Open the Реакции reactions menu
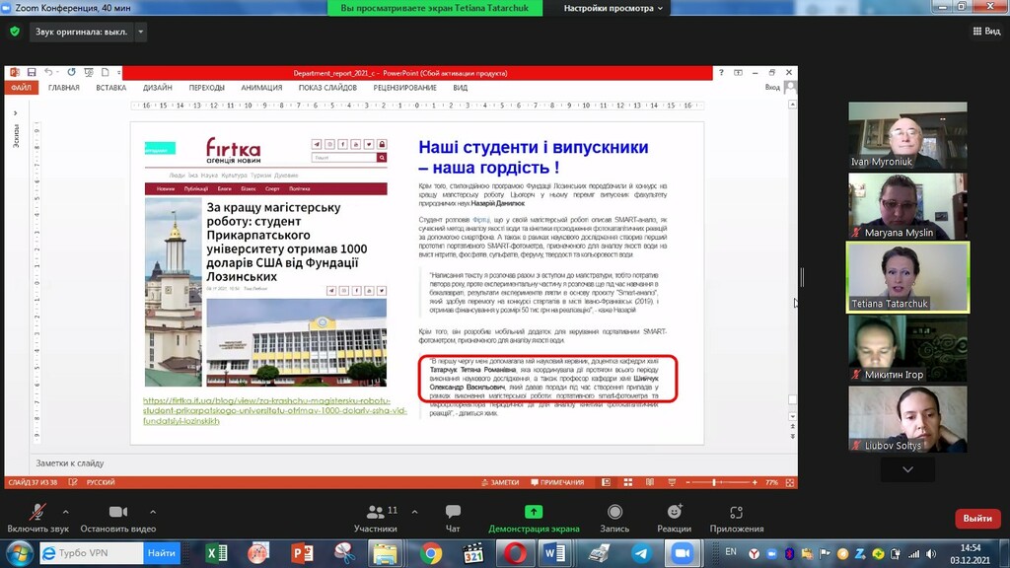This screenshot has height=568, width=1010. [x=674, y=519]
